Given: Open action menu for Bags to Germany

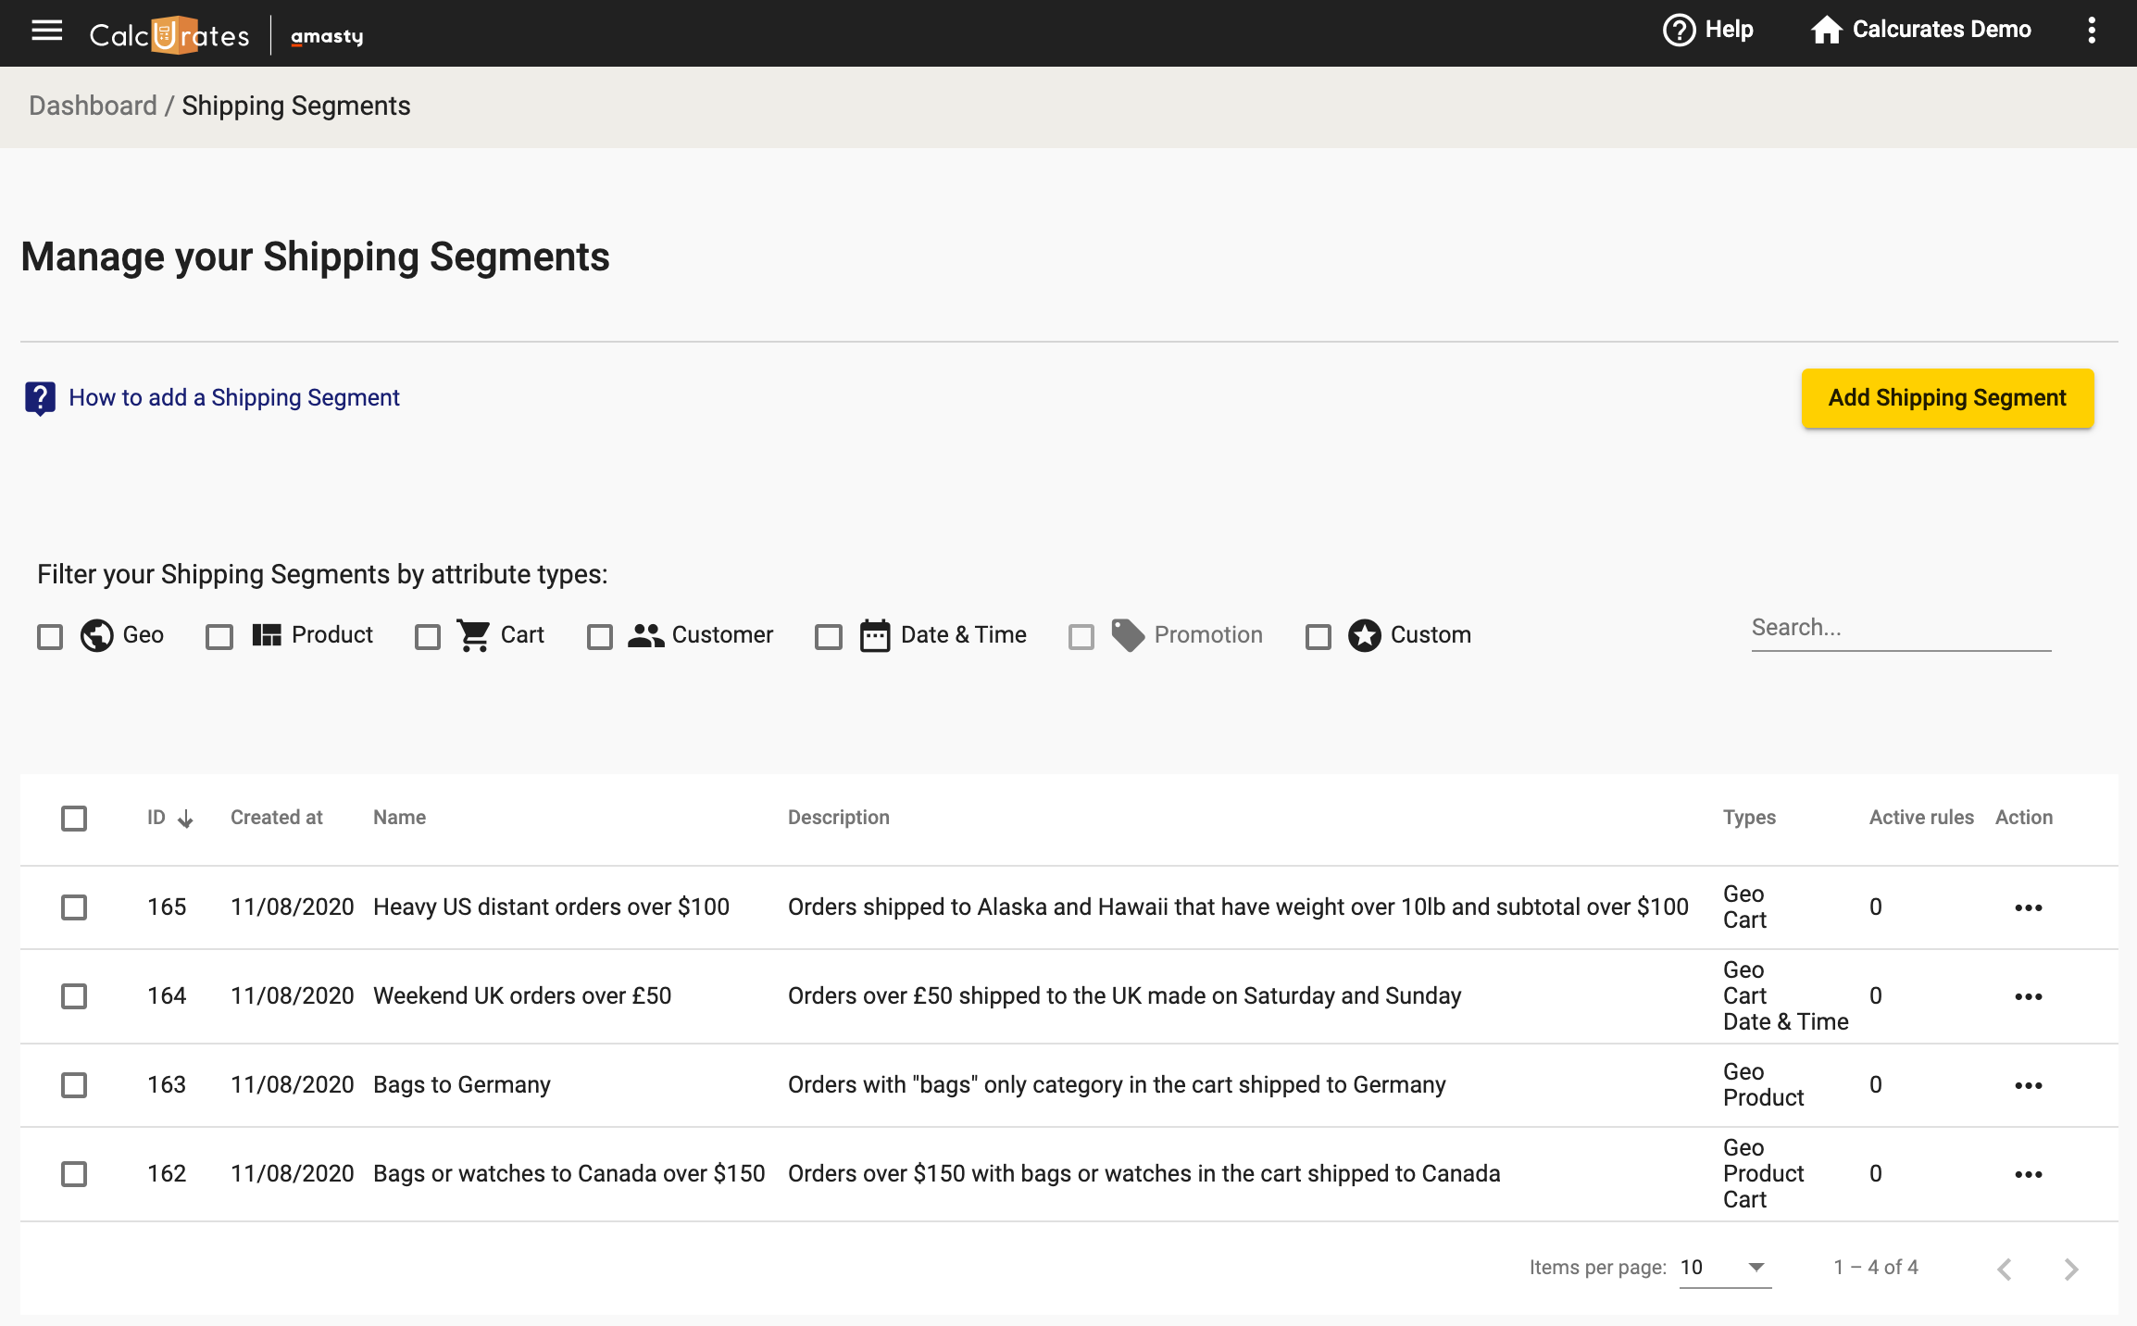Looking at the screenshot, I should 2028,1085.
